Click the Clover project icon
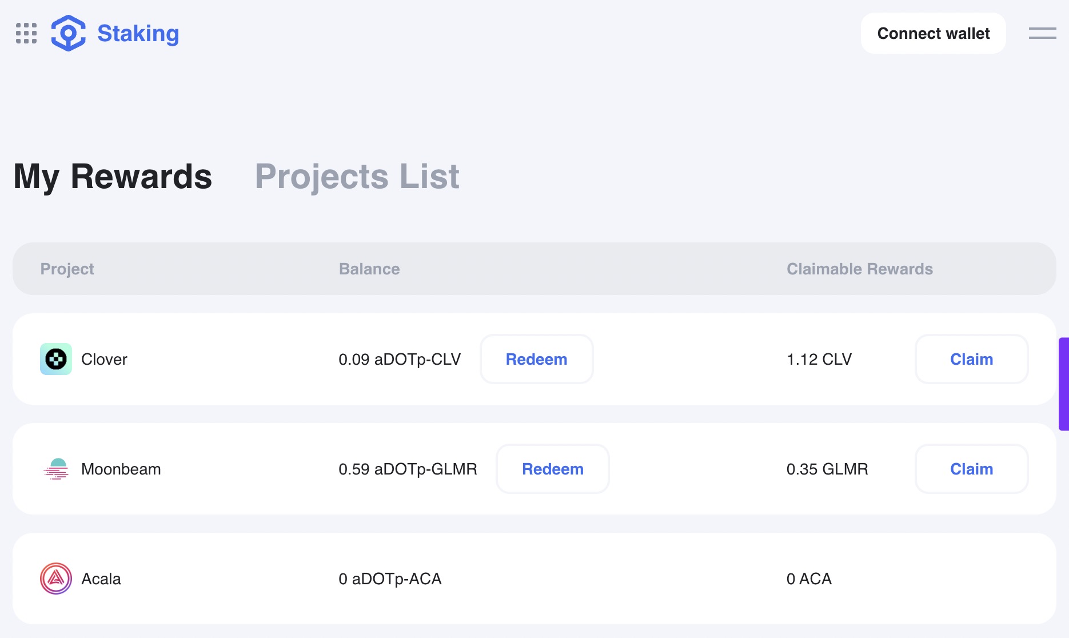The width and height of the screenshot is (1069, 638). tap(56, 359)
